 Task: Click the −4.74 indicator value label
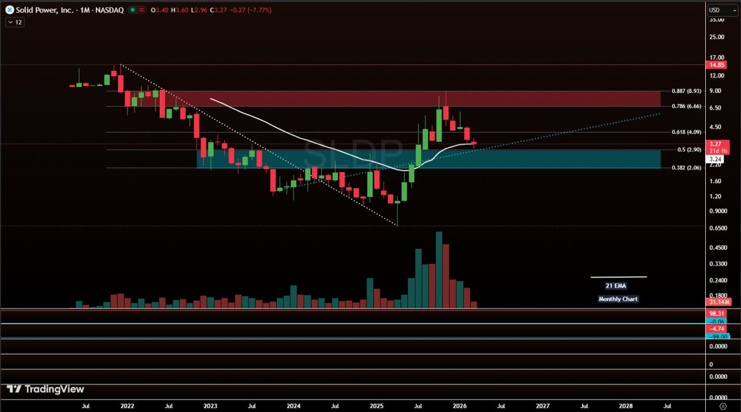[x=716, y=329]
